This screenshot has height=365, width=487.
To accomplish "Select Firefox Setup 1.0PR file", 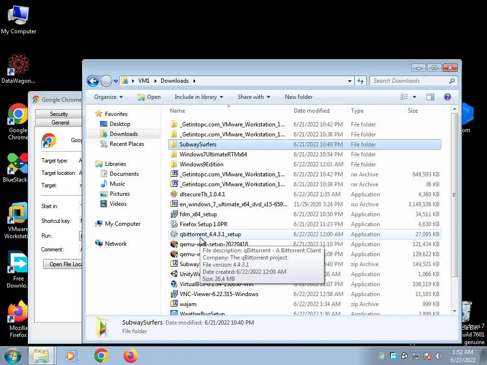I will coord(204,224).
